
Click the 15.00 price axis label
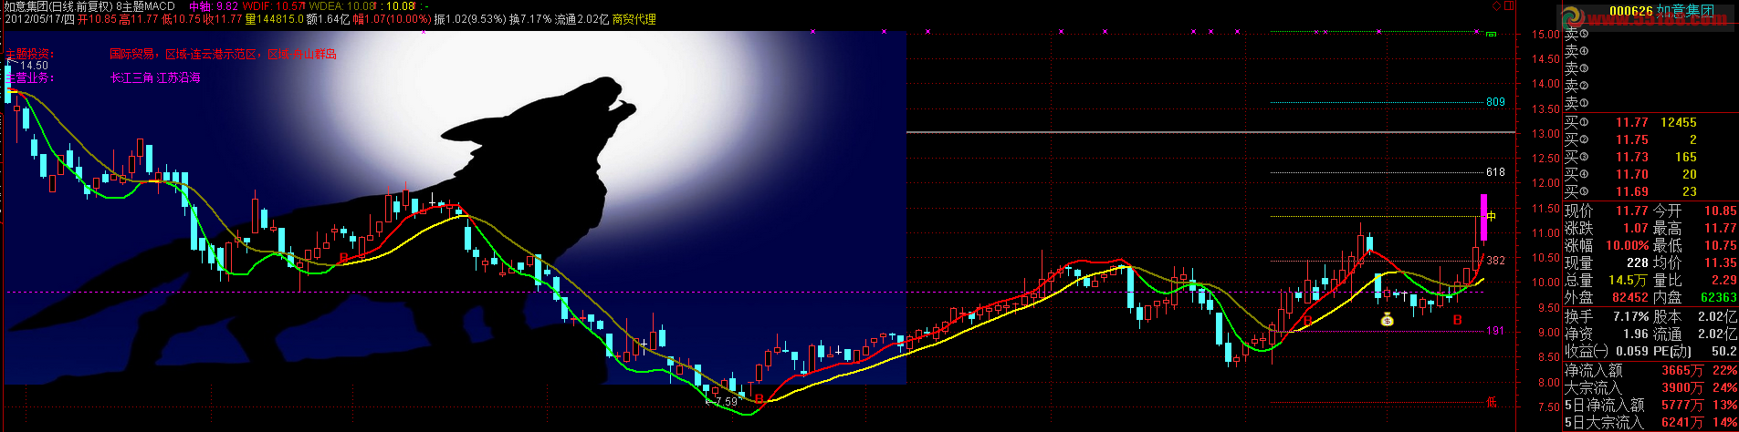(x=1545, y=35)
